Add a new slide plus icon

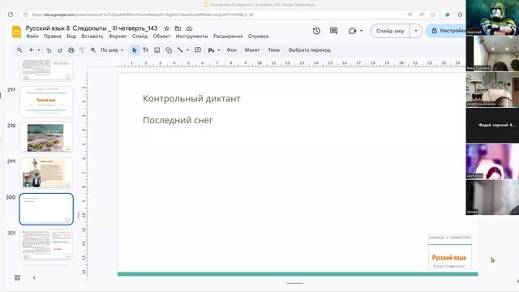[x=31, y=50]
